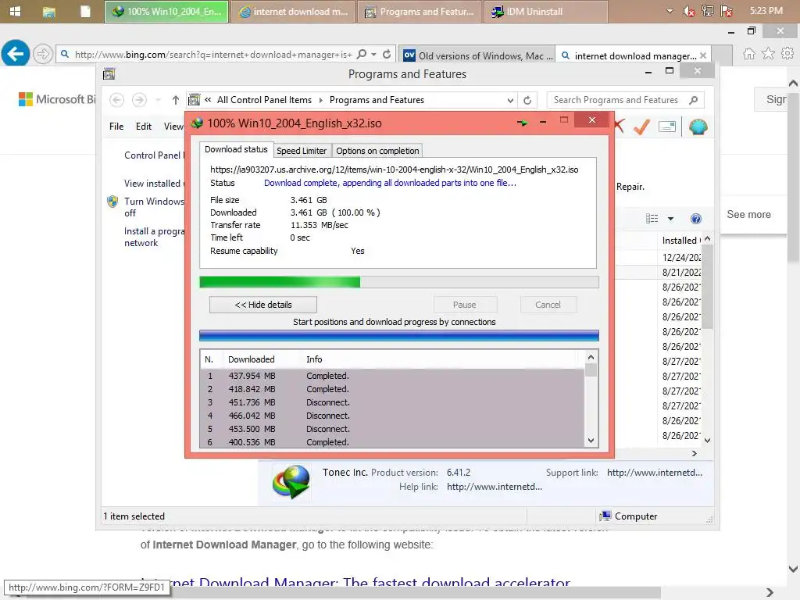This screenshot has height=600, width=800.
Task: Click Hide details button
Action: 263,305
